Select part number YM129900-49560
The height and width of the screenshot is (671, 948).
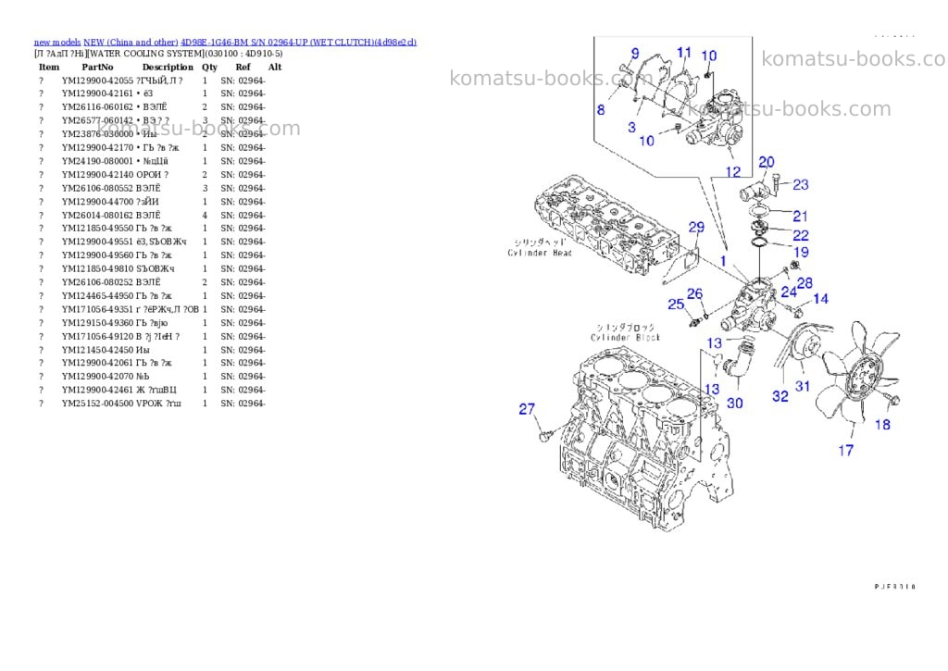[97, 255]
